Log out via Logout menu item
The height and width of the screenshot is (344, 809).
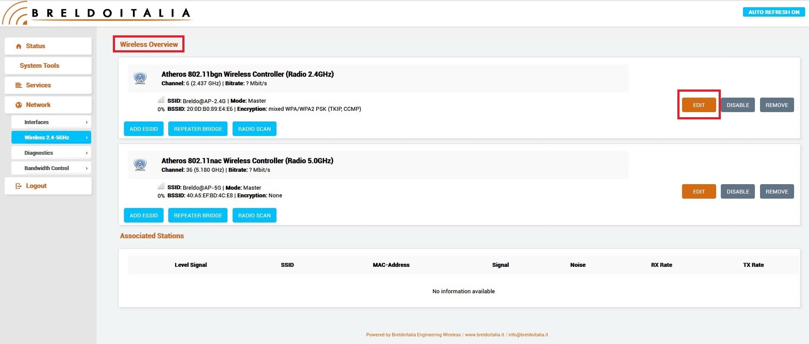coord(48,186)
